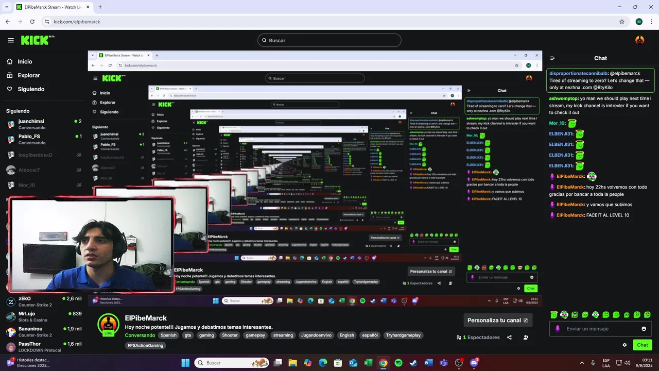Click the Tryhardgameplay tag

404,335
